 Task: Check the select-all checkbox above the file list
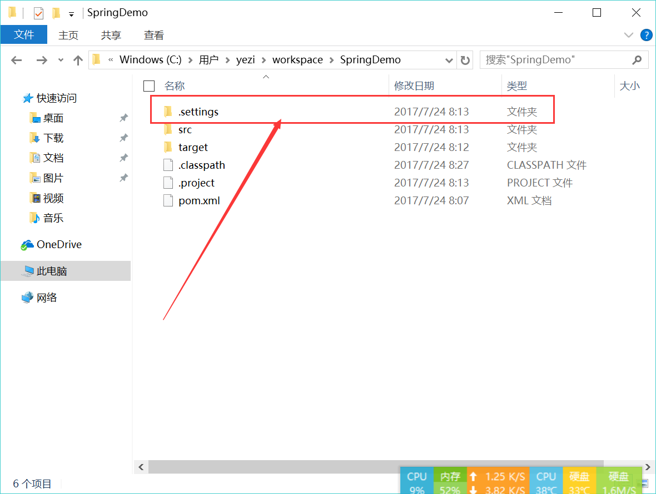148,86
